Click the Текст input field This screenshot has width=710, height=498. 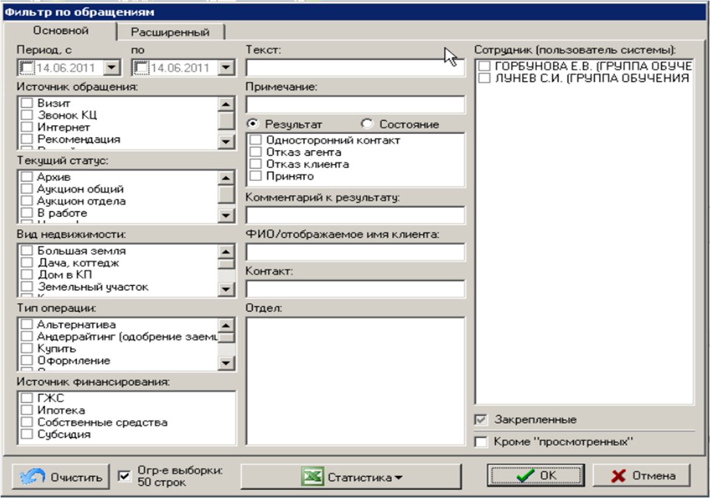coord(355,68)
